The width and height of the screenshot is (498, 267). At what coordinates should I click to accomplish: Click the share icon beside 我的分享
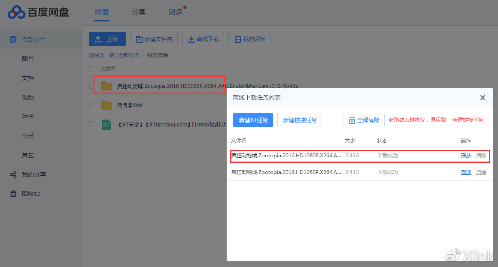[x=13, y=174]
